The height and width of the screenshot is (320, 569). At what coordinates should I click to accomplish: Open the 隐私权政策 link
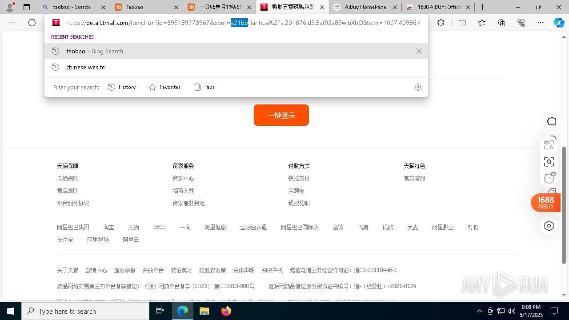point(212,270)
